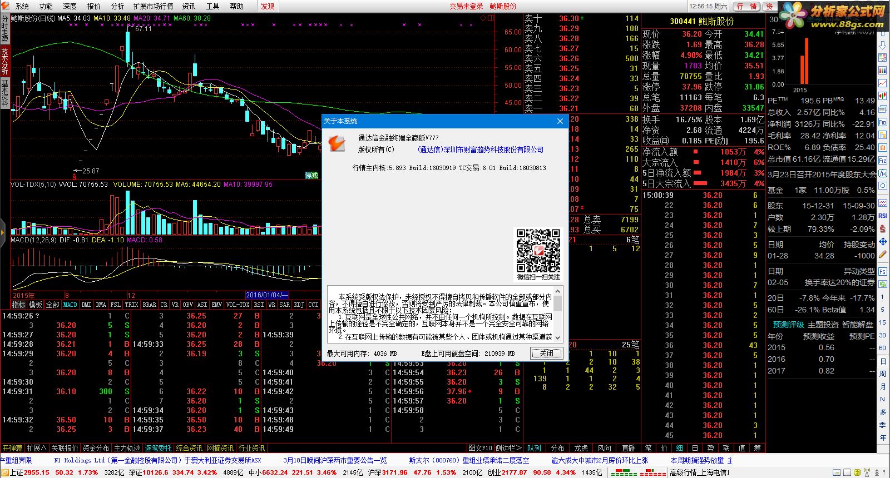Open the 扩展市场行情 menu
This screenshot has height=478, width=890.
(154, 6)
